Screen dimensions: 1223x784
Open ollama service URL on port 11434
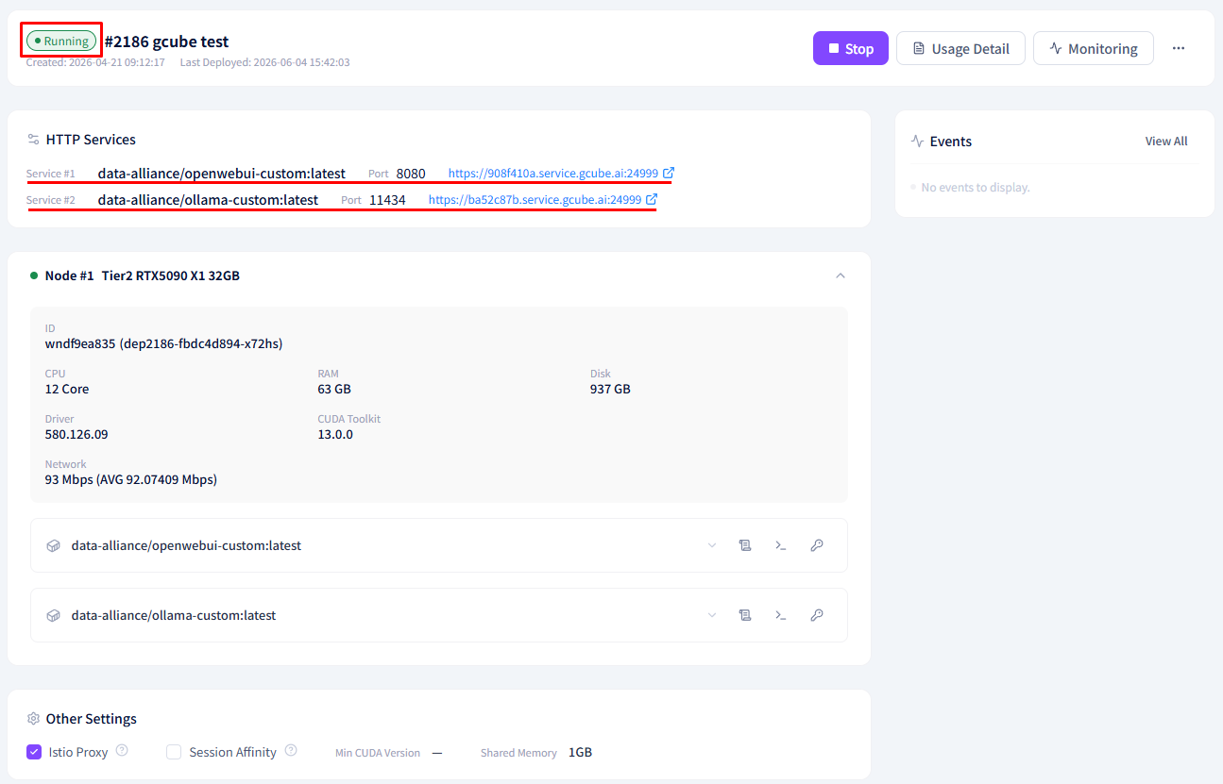542,200
